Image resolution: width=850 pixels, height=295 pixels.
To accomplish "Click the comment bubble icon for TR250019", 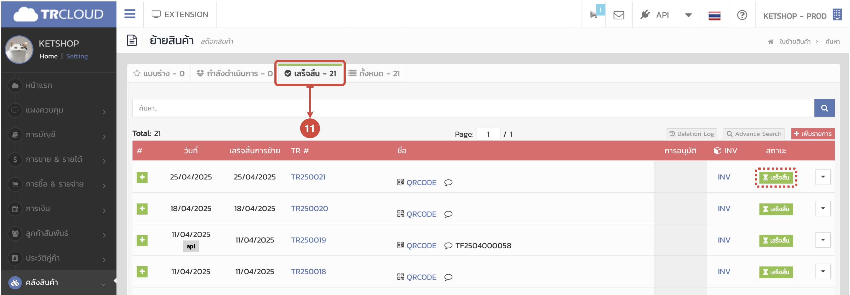I will point(448,246).
